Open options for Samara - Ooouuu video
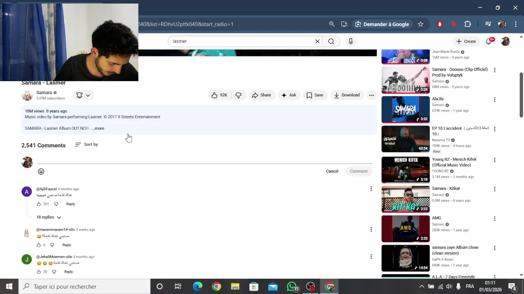Image resolution: width=524 pixels, height=294 pixels. 495,70
